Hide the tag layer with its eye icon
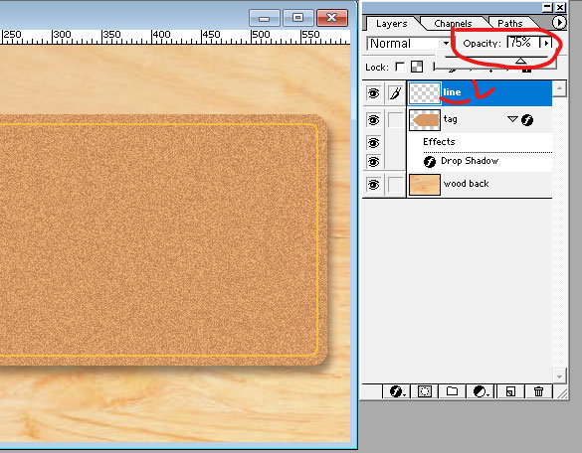 point(373,120)
